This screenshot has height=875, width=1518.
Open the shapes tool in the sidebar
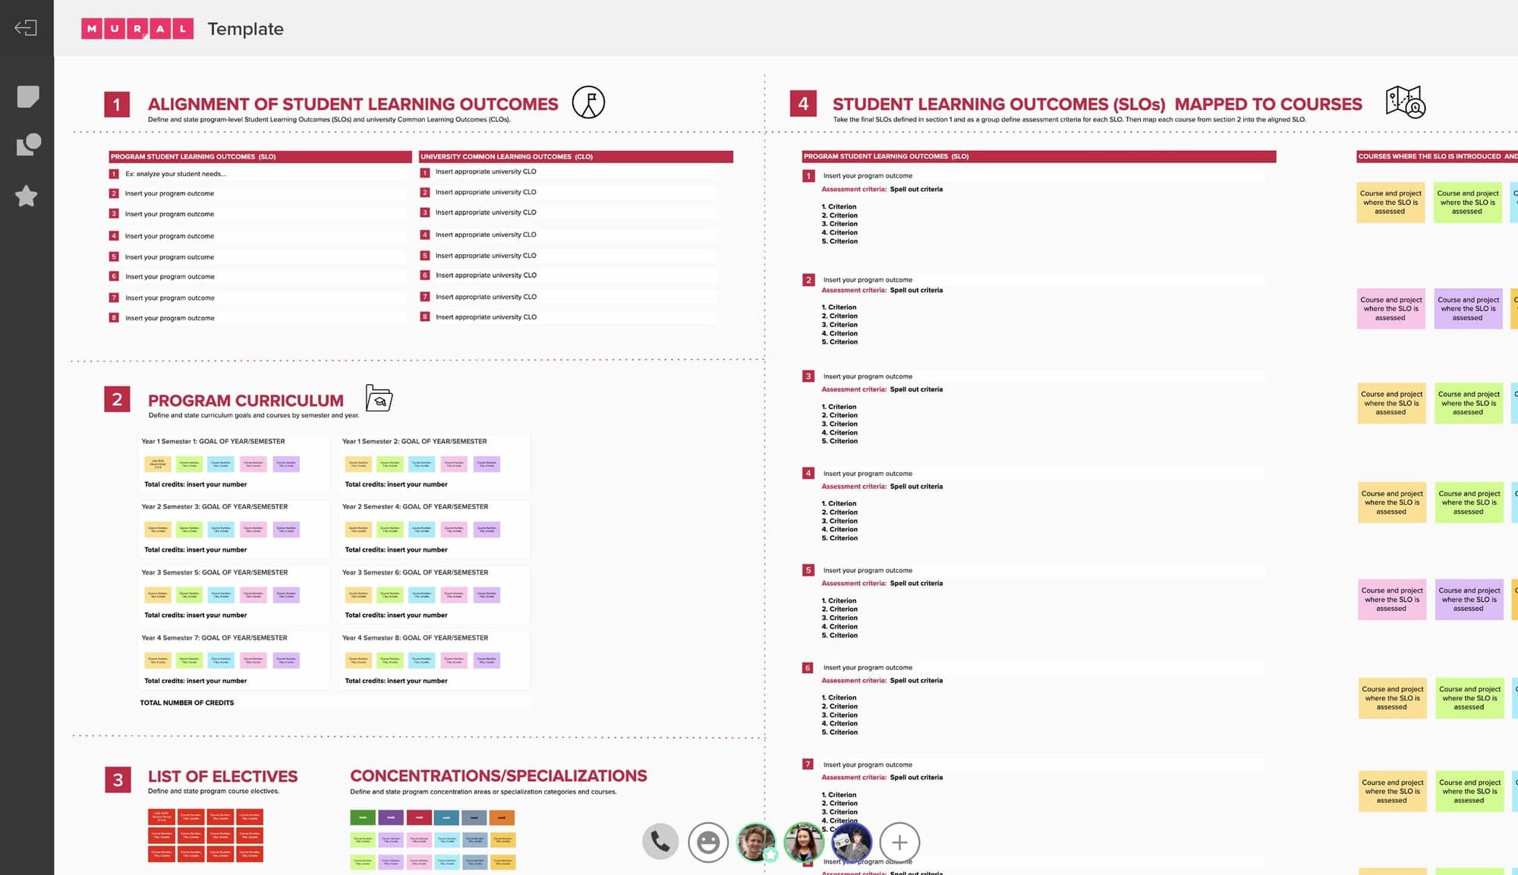coord(27,143)
